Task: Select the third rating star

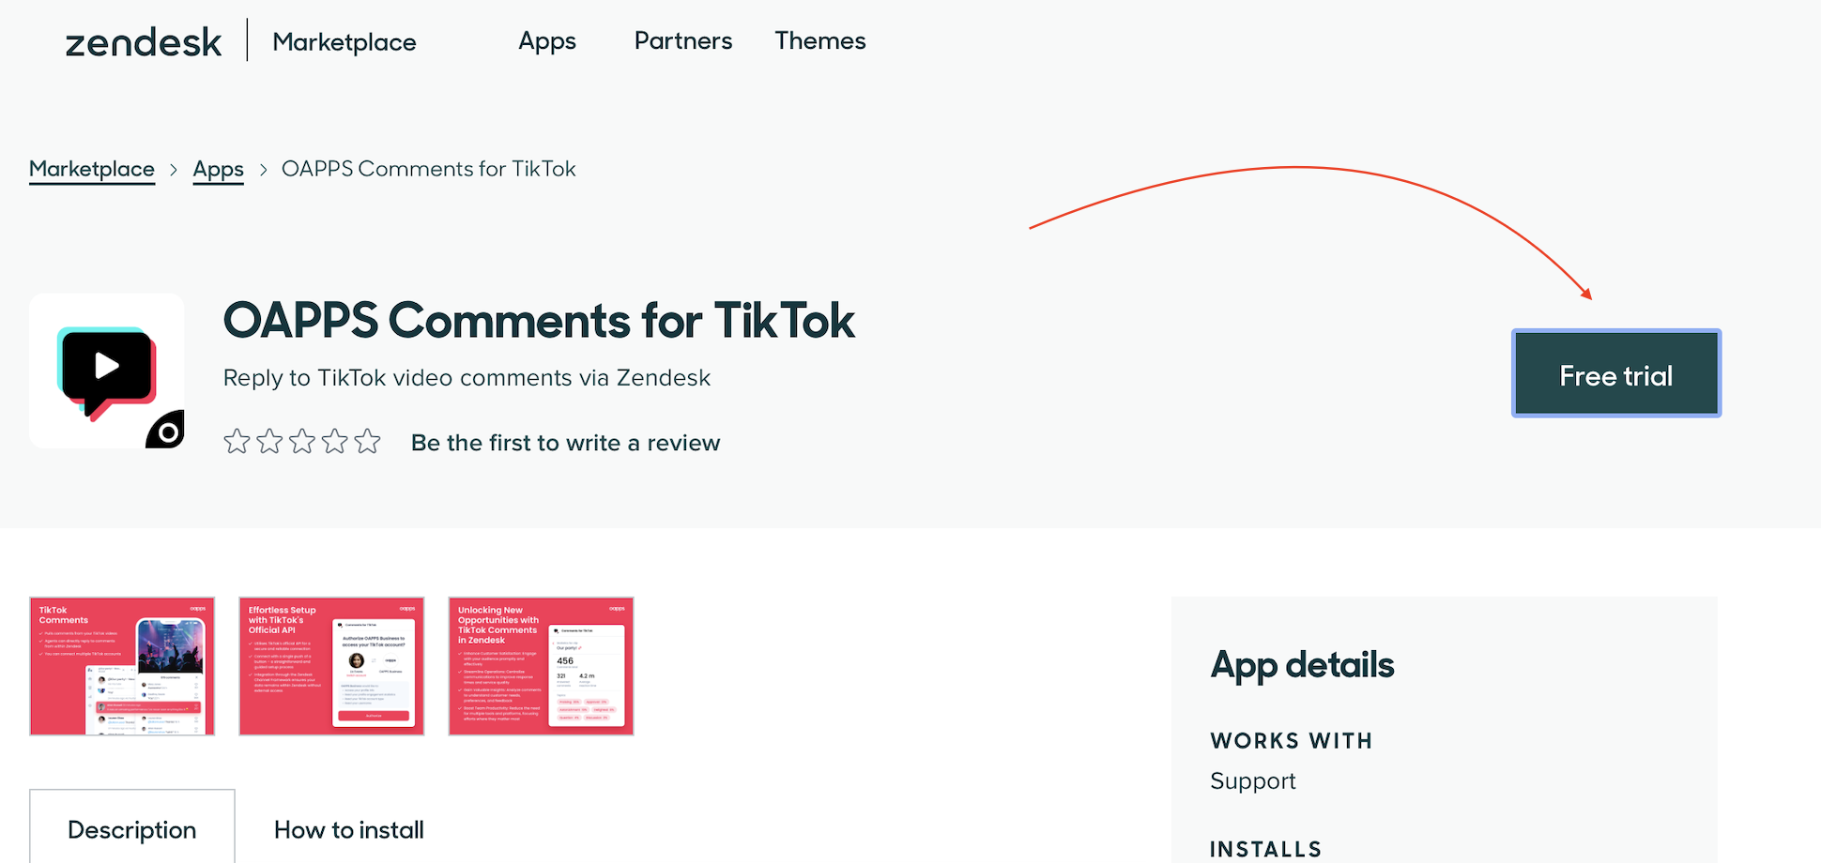Action: point(302,441)
